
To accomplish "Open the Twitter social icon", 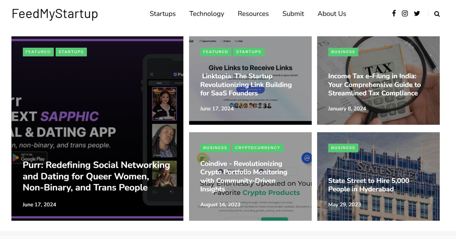I will tap(417, 14).
